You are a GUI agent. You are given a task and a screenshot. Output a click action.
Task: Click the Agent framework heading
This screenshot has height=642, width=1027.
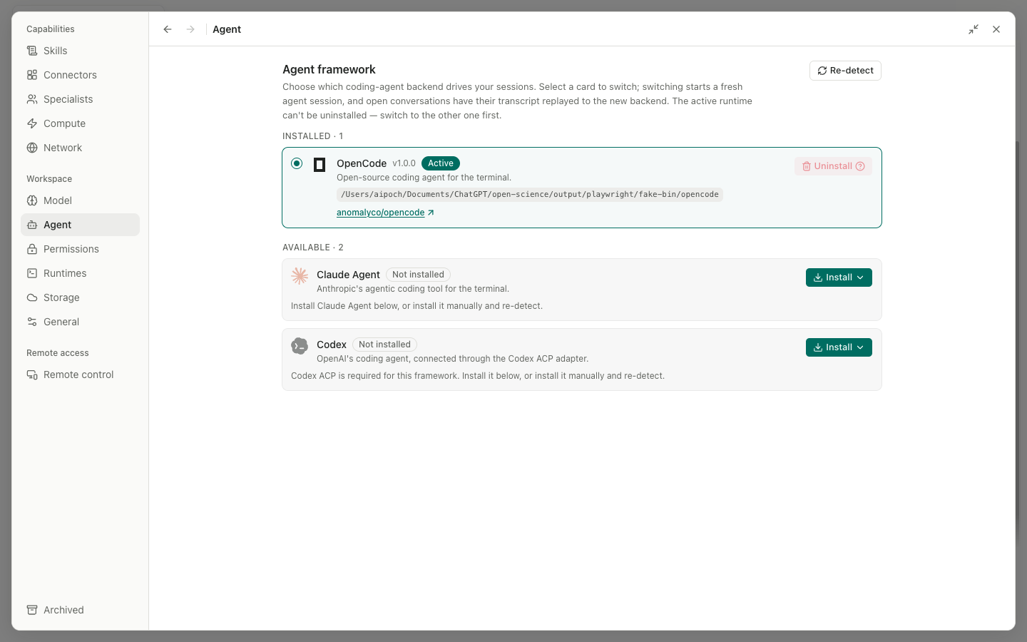click(x=329, y=69)
